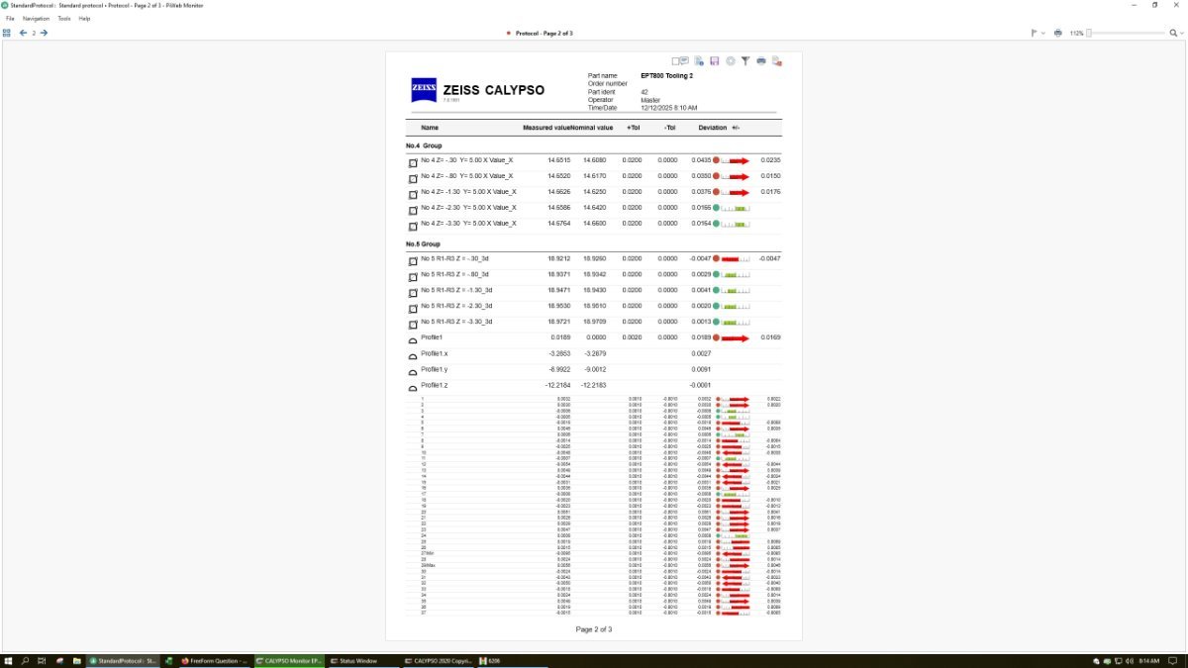Screen dimensions: 1188x668
Task: Click green status dot for No 4 Z= -2.30
Action: (716, 207)
